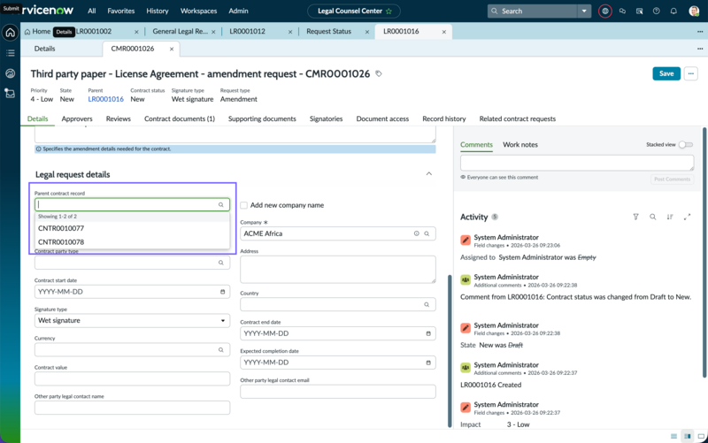The height and width of the screenshot is (443, 708).
Task: Open the Favorites menu
Action: (x=121, y=11)
